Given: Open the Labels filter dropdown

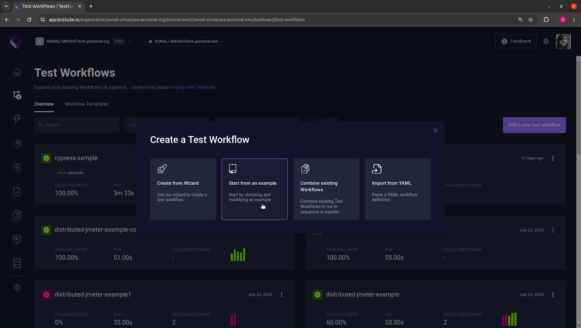Looking at the screenshot, I should click(x=167, y=125).
